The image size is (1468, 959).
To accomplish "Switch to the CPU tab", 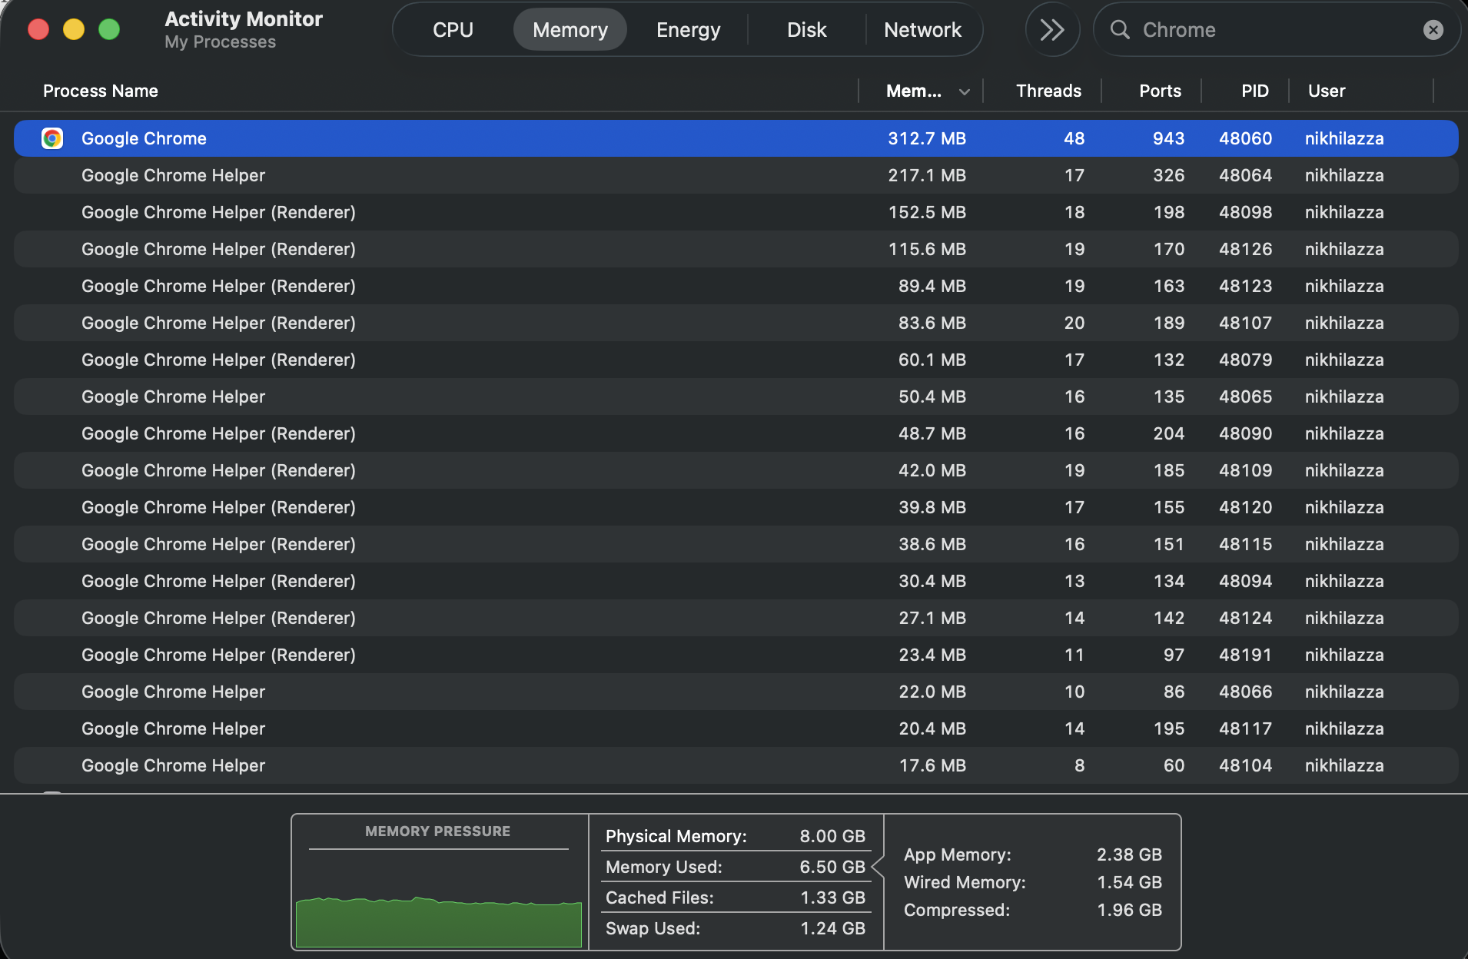I will pyautogui.click(x=452, y=29).
